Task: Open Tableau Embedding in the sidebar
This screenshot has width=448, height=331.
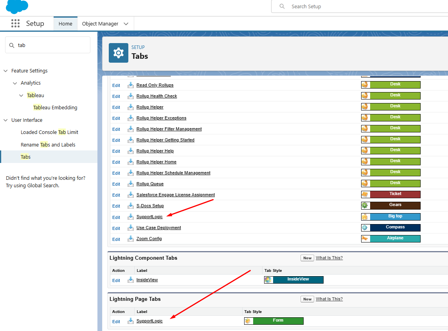Action: [55, 108]
